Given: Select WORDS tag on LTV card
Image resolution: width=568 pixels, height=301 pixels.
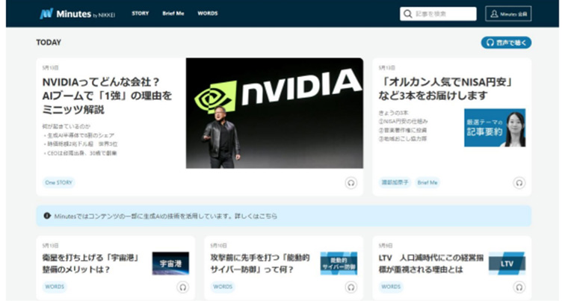Looking at the screenshot, I should coord(391,287).
